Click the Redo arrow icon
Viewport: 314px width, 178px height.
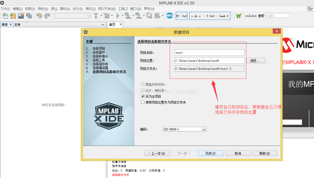(x=47, y=16)
